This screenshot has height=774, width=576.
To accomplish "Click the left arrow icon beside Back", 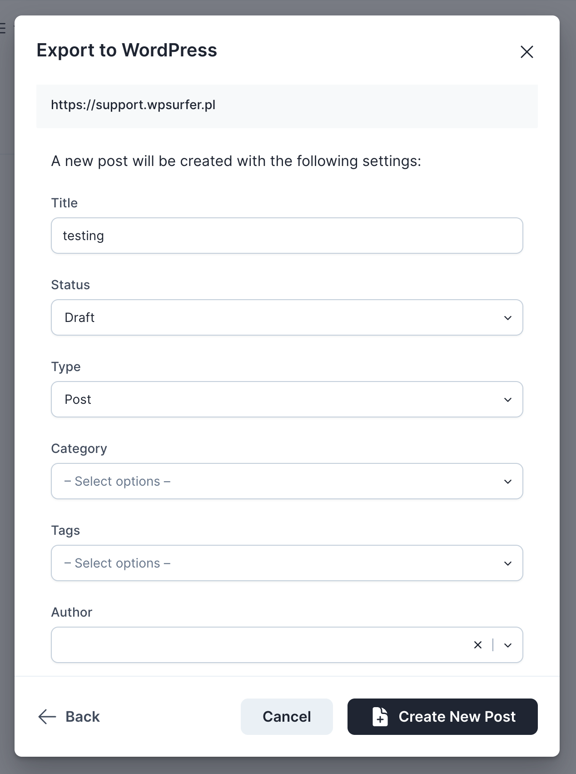I will click(47, 717).
